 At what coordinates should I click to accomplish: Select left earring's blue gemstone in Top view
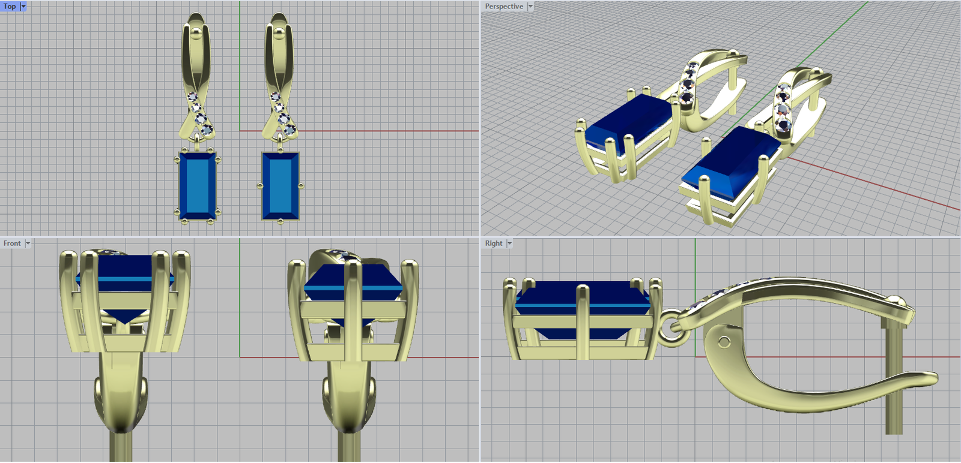click(x=198, y=185)
